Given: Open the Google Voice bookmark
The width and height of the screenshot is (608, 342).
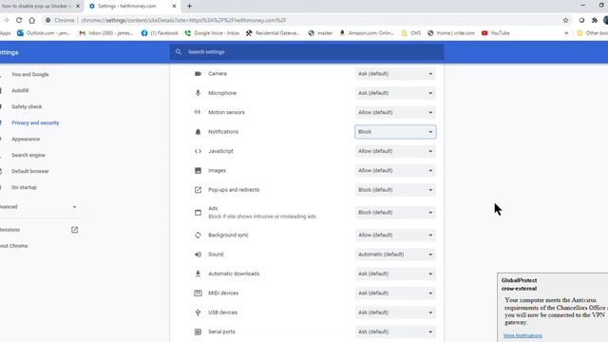Looking at the screenshot, I should point(212,33).
